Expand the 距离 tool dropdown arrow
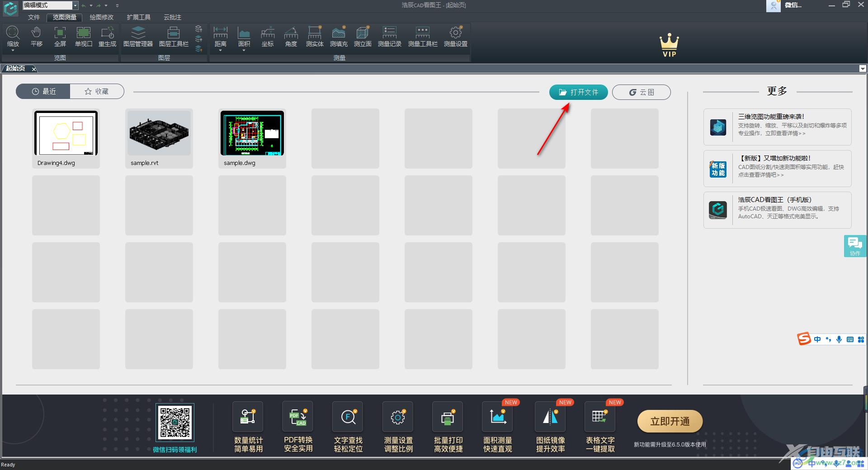 tap(221, 50)
